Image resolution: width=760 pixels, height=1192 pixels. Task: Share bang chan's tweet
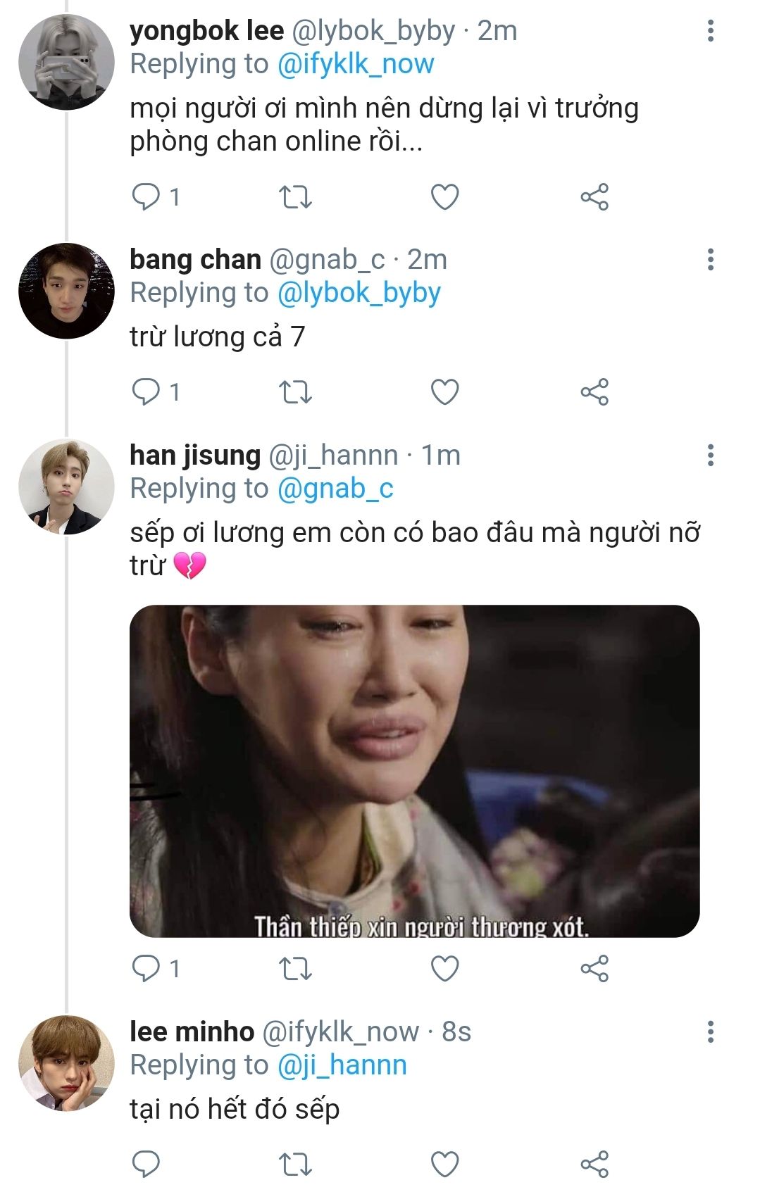[x=594, y=392]
